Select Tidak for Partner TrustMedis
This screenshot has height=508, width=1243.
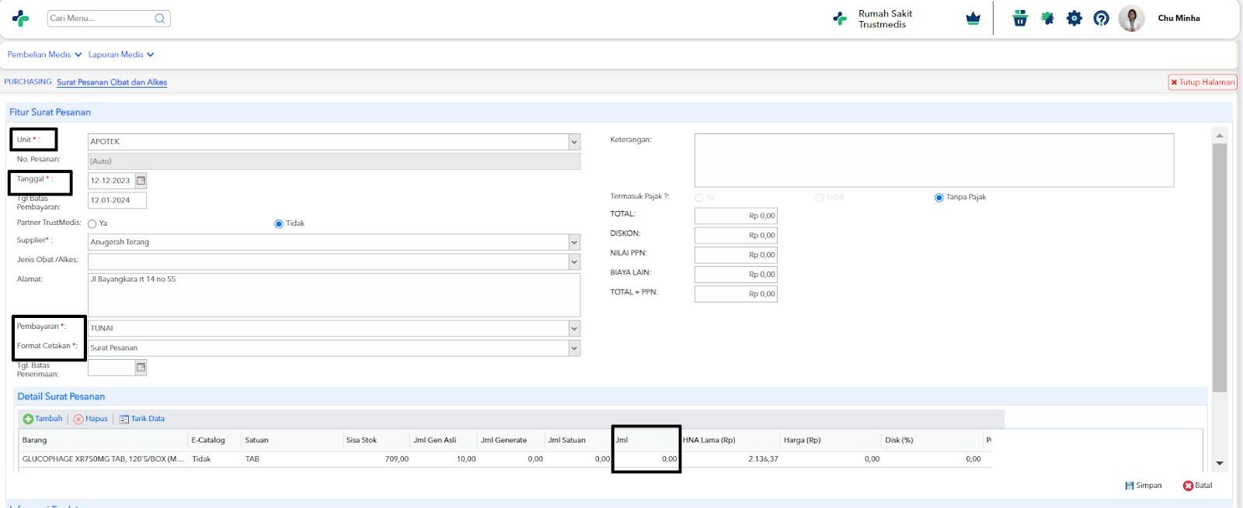pos(279,223)
